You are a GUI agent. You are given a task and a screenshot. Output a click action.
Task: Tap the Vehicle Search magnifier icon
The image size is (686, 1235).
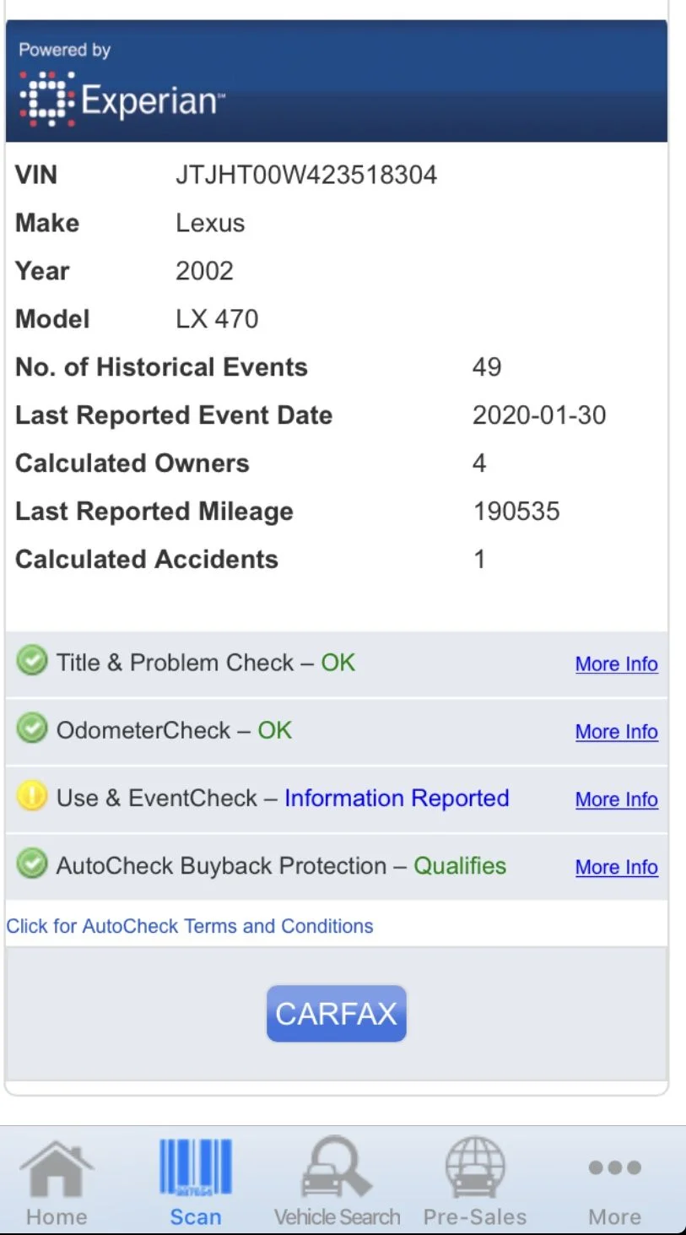(337, 1167)
